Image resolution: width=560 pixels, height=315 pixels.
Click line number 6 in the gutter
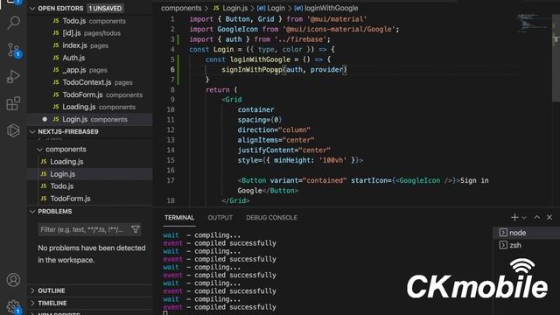[172, 70]
